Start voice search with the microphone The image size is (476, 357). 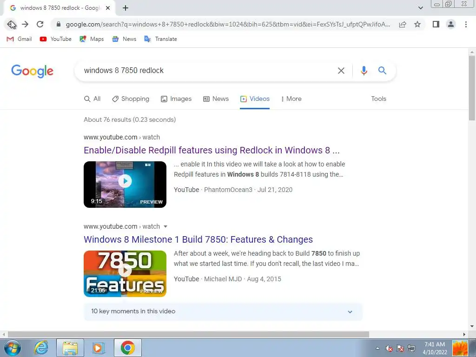(x=364, y=71)
